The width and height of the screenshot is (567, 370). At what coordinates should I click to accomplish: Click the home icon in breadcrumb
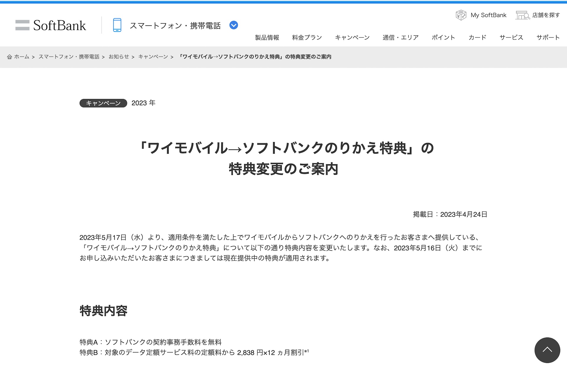click(x=9, y=57)
